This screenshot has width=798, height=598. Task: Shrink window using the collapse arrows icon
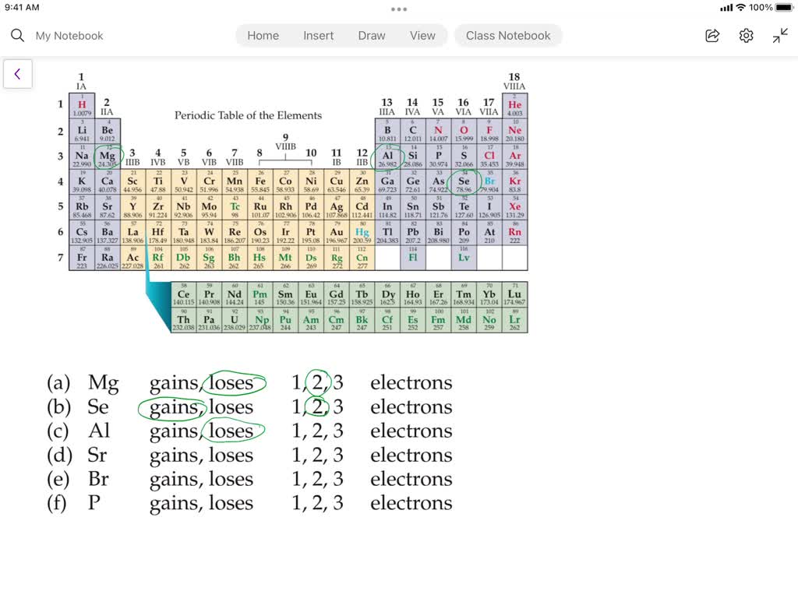click(779, 35)
